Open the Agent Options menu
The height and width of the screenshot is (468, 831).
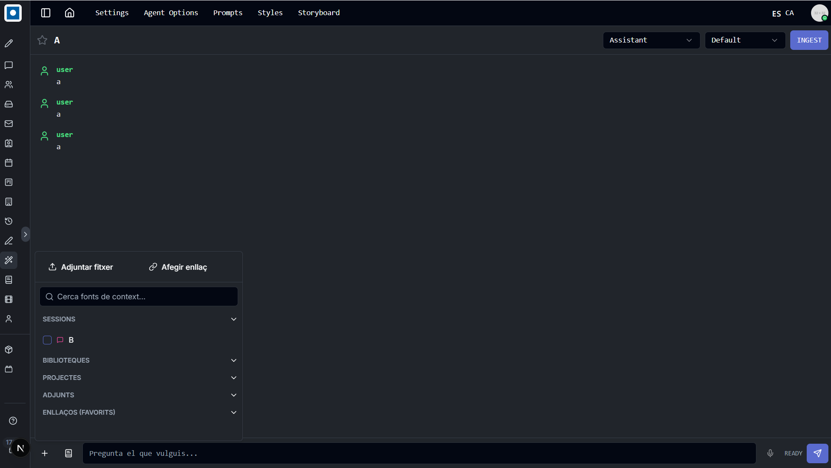pyautogui.click(x=171, y=13)
